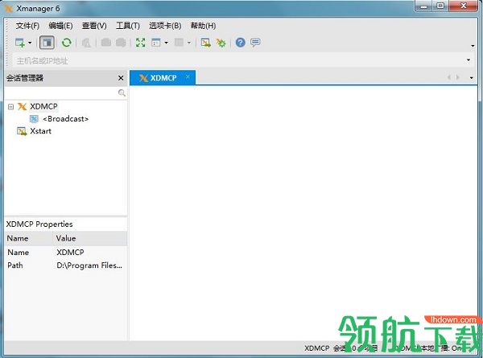Open the 查看(V) menu
Viewport: 483px width, 358px height.
pos(94,26)
